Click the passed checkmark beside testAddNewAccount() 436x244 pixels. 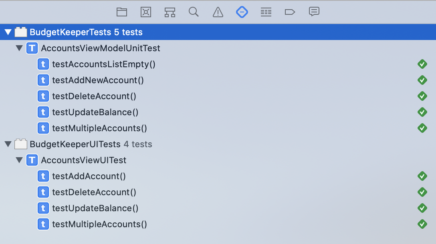tap(422, 80)
